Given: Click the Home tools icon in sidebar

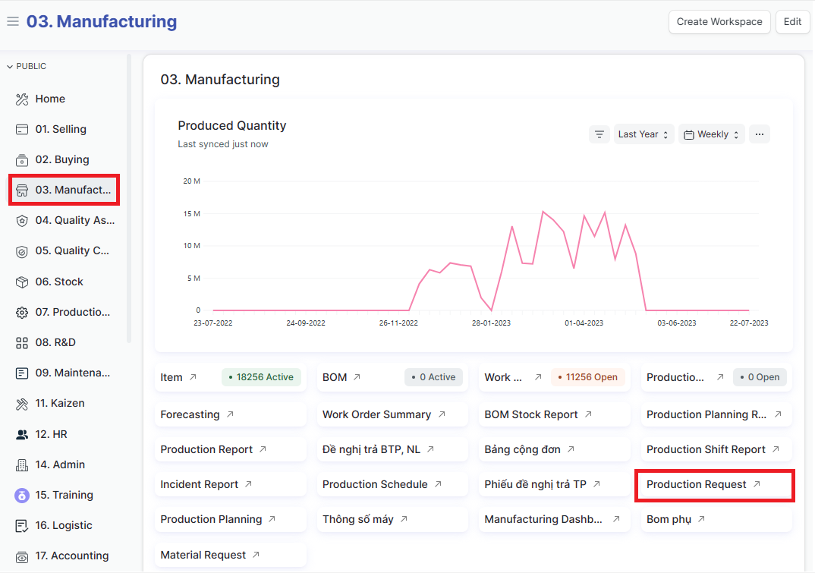Looking at the screenshot, I should point(22,99).
